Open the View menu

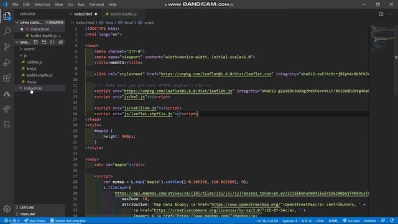click(59, 4)
